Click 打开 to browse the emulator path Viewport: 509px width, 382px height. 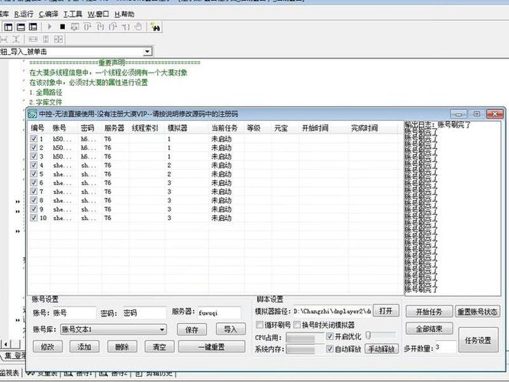click(386, 311)
